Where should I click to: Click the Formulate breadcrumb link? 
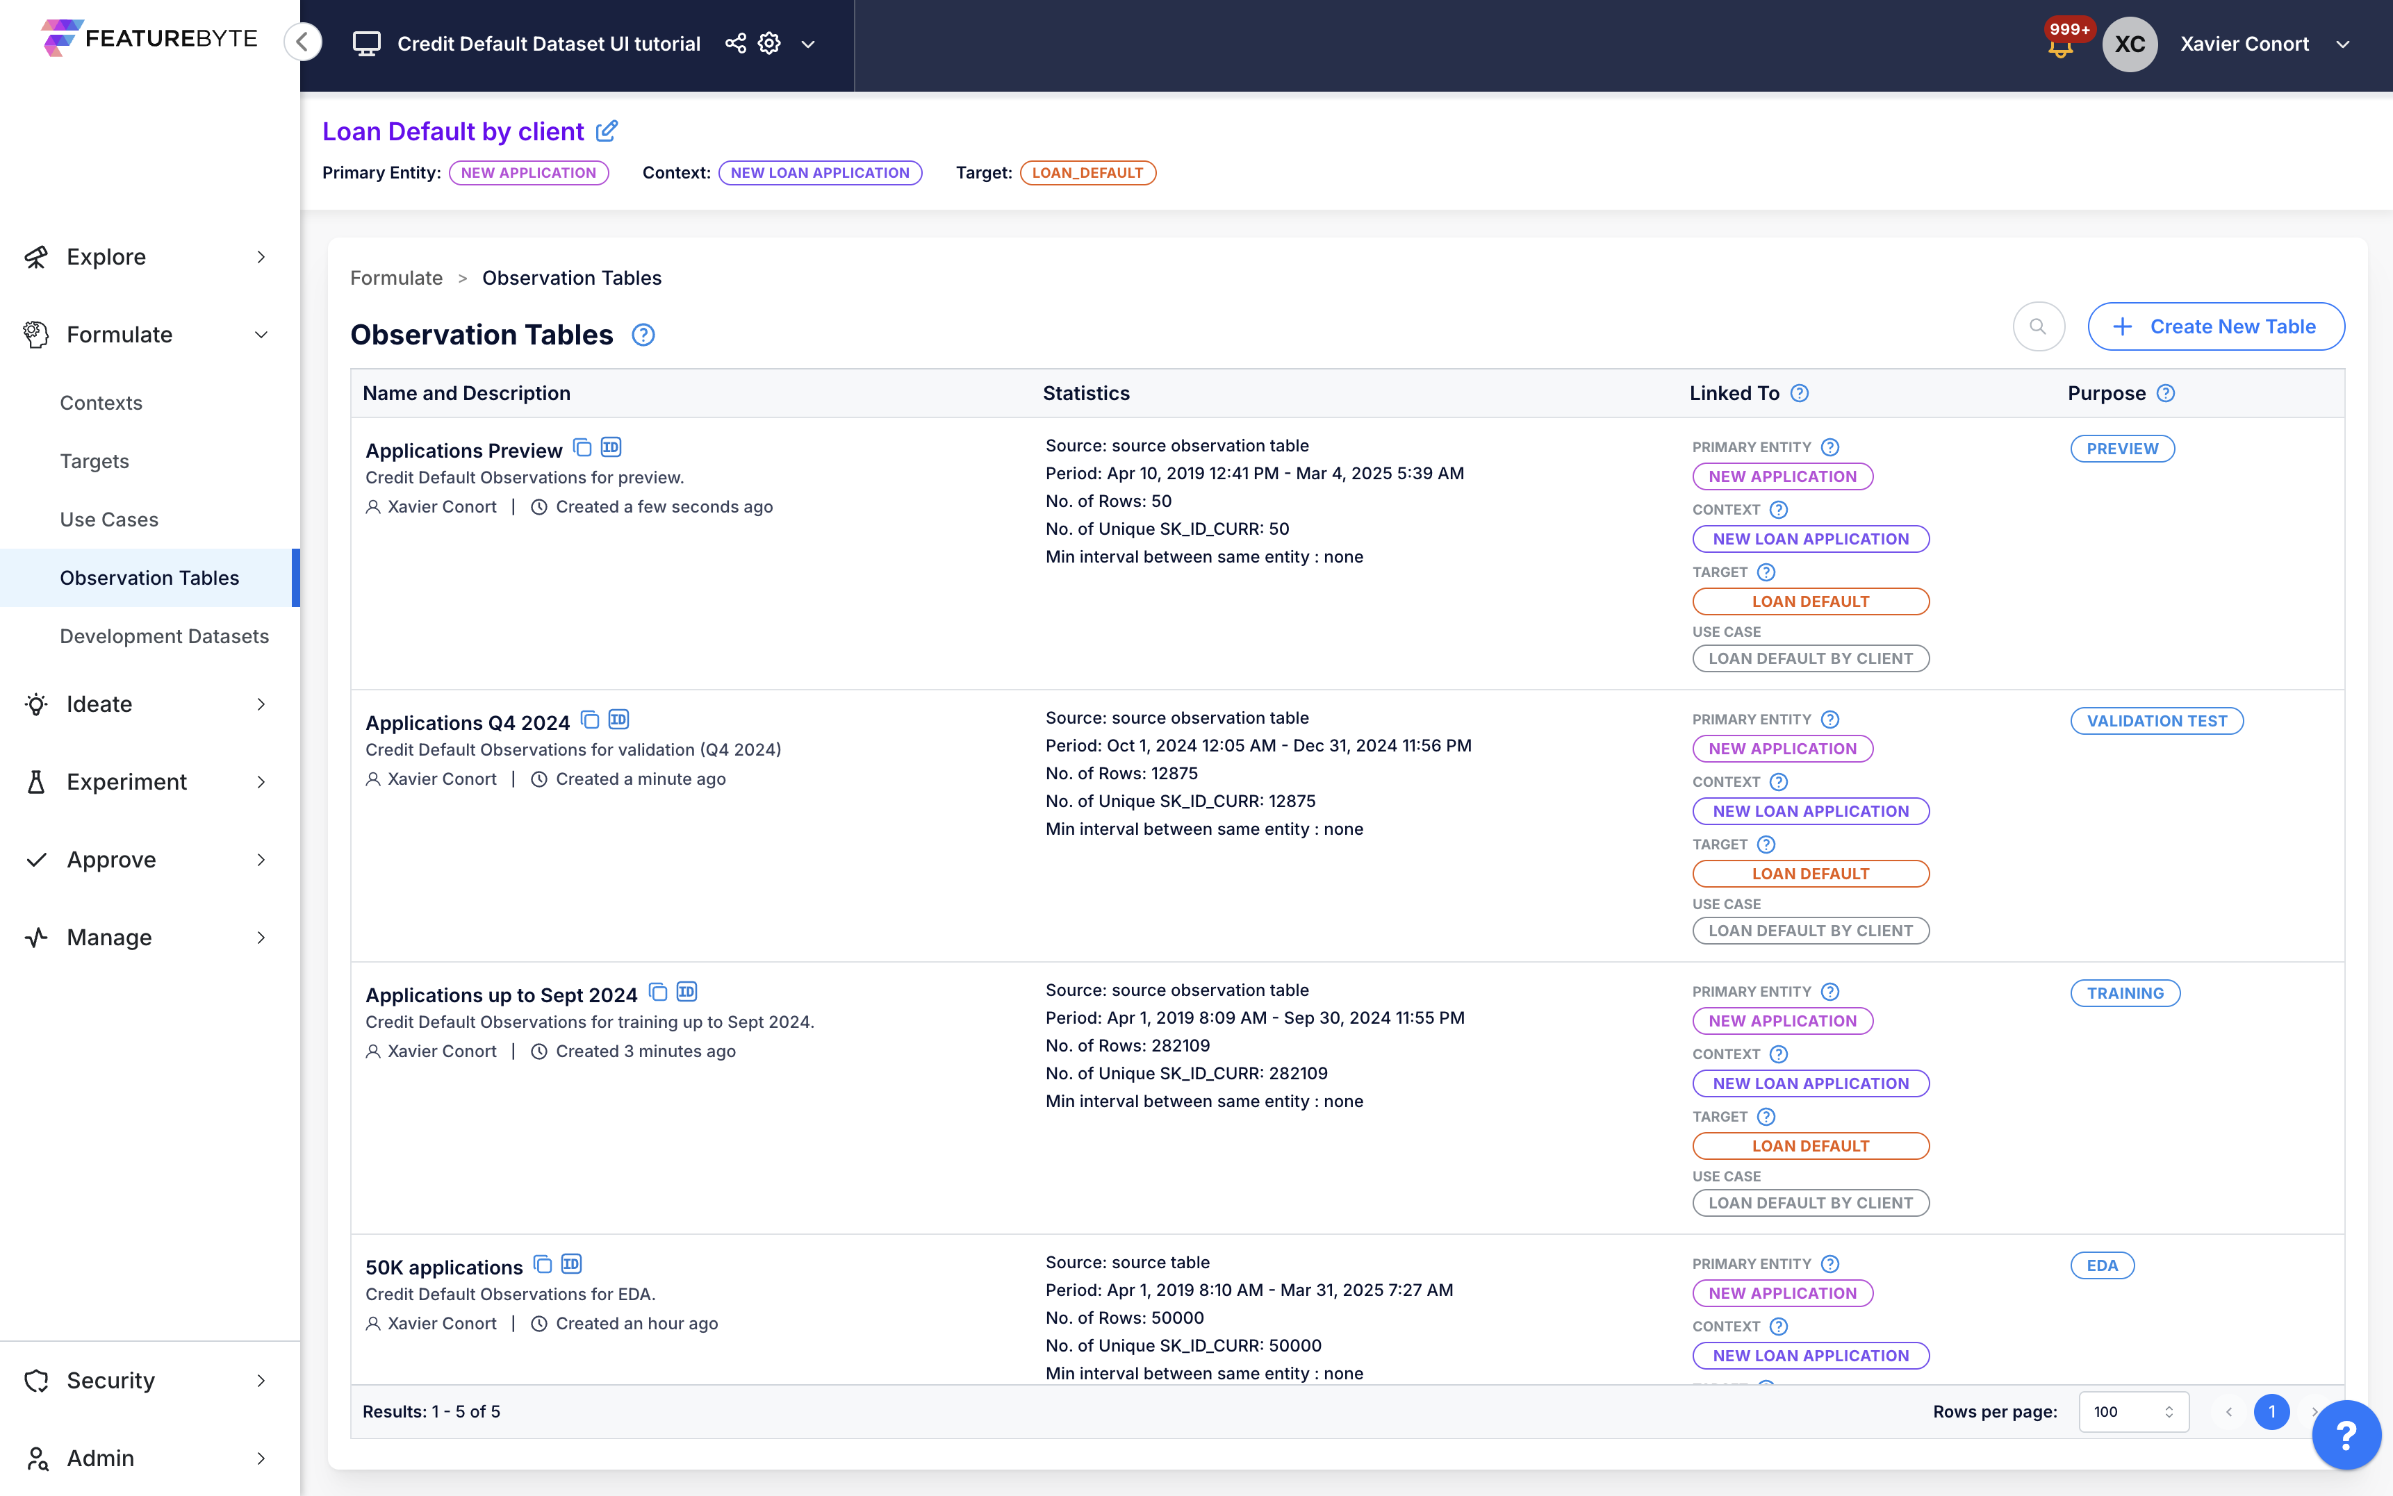(x=396, y=278)
